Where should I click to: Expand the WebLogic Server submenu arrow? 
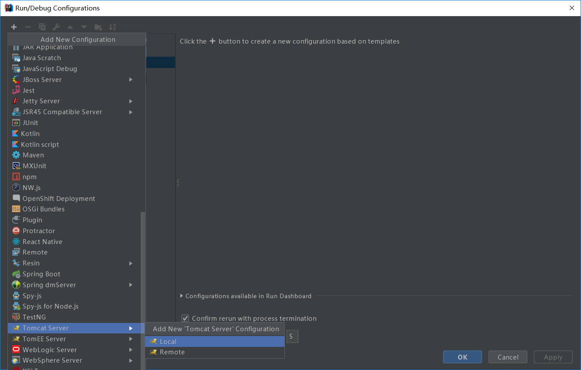coord(131,350)
